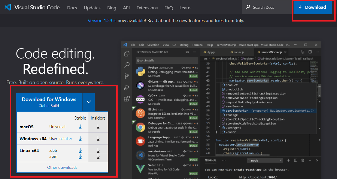Click the Search Docs input field

(x=267, y=7)
